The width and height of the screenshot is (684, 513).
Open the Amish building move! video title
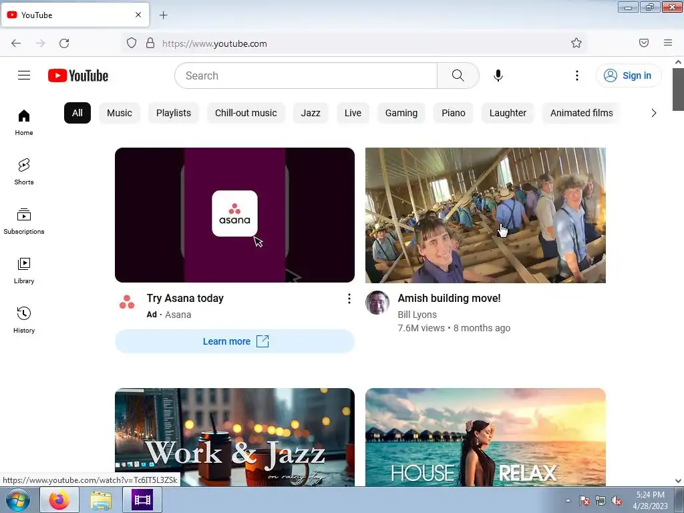pos(449,299)
